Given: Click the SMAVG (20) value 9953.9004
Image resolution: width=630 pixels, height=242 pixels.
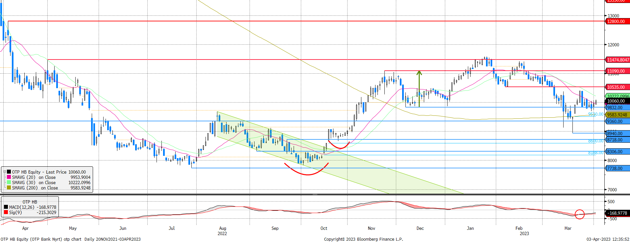Looking at the screenshot, I should [x=80, y=177].
